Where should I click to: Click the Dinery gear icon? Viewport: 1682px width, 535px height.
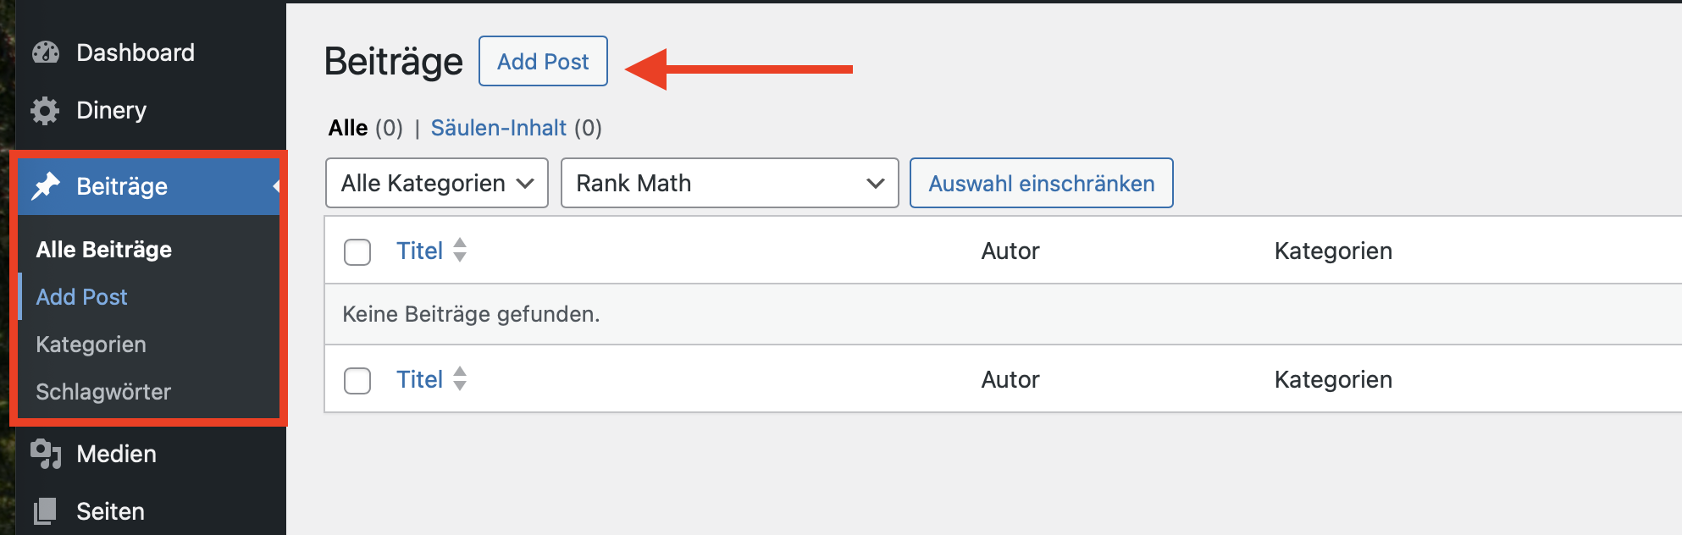[x=45, y=110]
